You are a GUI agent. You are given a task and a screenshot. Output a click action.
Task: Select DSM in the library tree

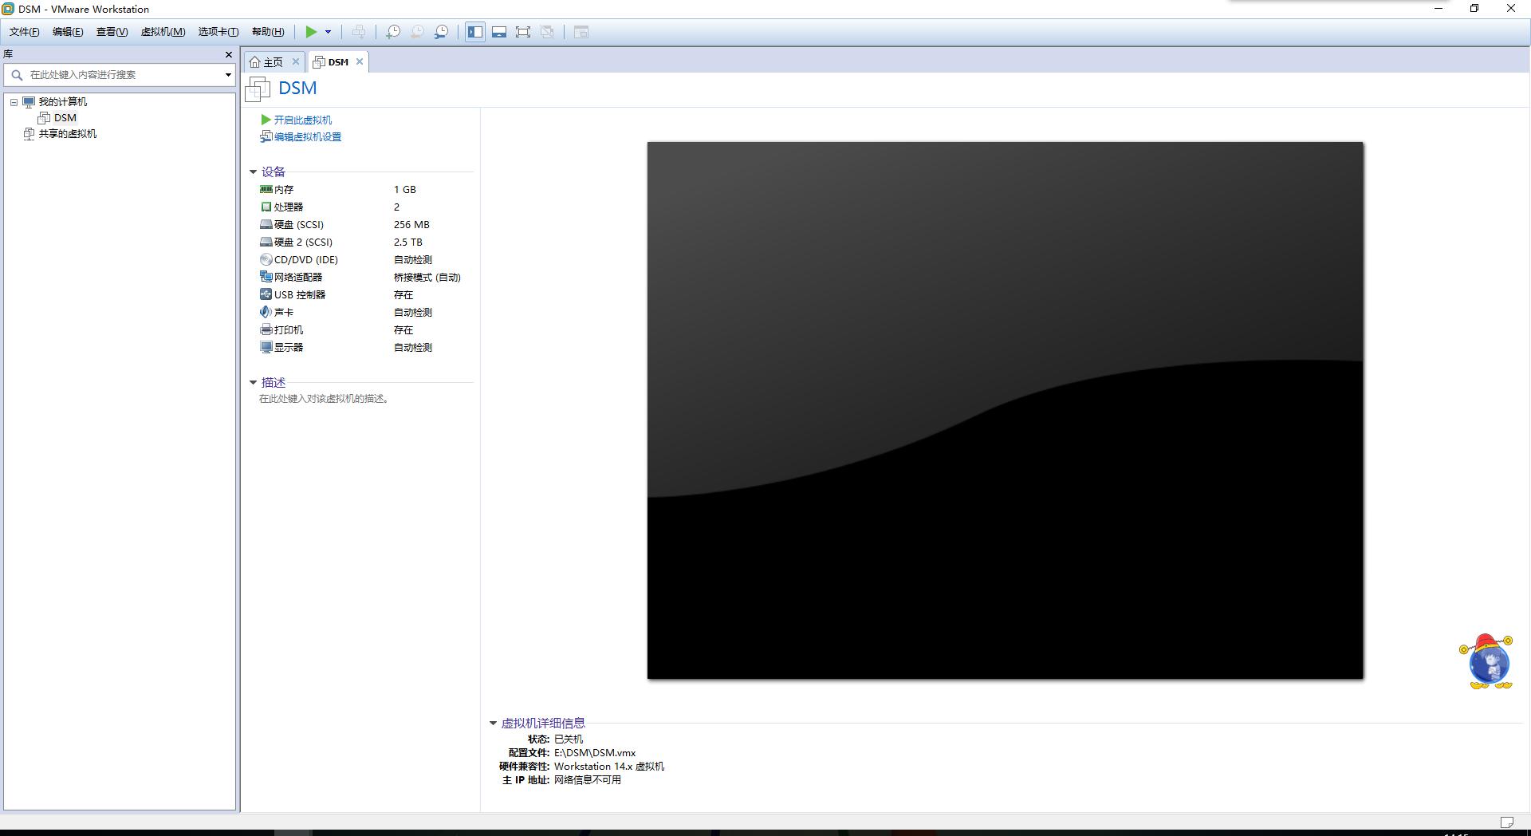tap(65, 118)
